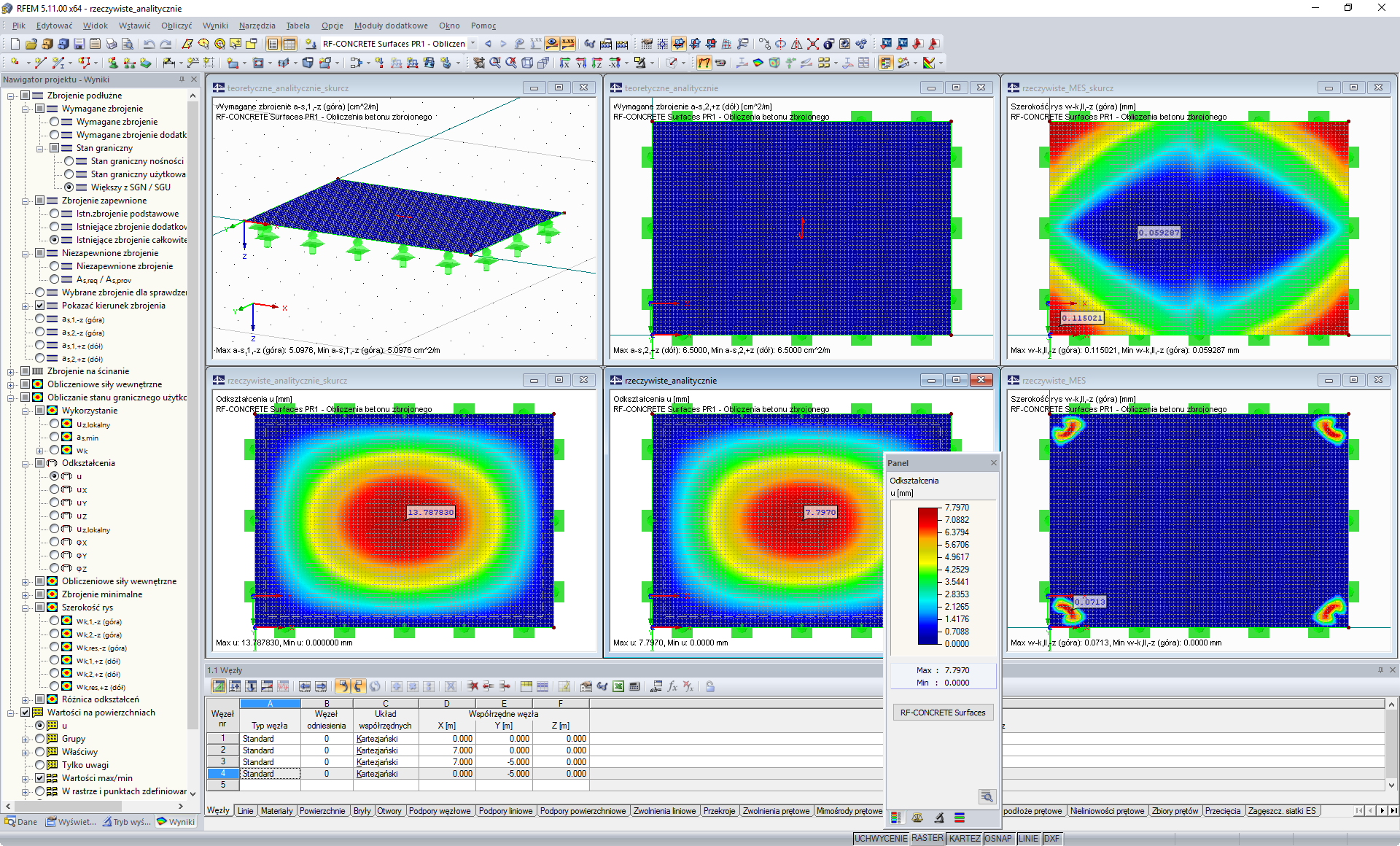Switch to Podpory węzłowe table tab
The height and width of the screenshot is (846, 1400).
pos(439,811)
